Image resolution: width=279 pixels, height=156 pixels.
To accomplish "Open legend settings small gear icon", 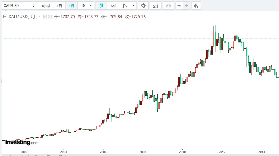I will (50, 17).
